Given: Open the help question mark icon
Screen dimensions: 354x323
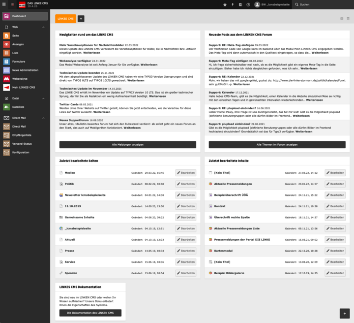Looking at the screenshot, I should tap(248, 4).
